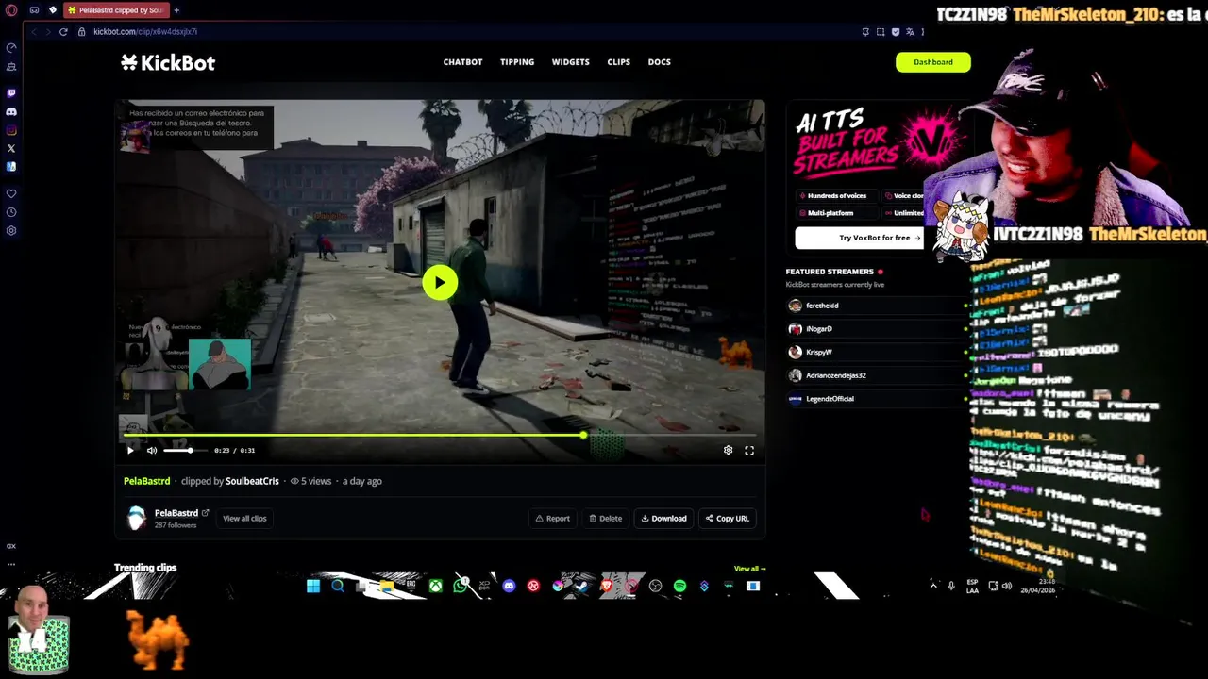Image resolution: width=1208 pixels, height=679 pixels.
Task: Adjust the video volume slider
Action: tap(185, 451)
